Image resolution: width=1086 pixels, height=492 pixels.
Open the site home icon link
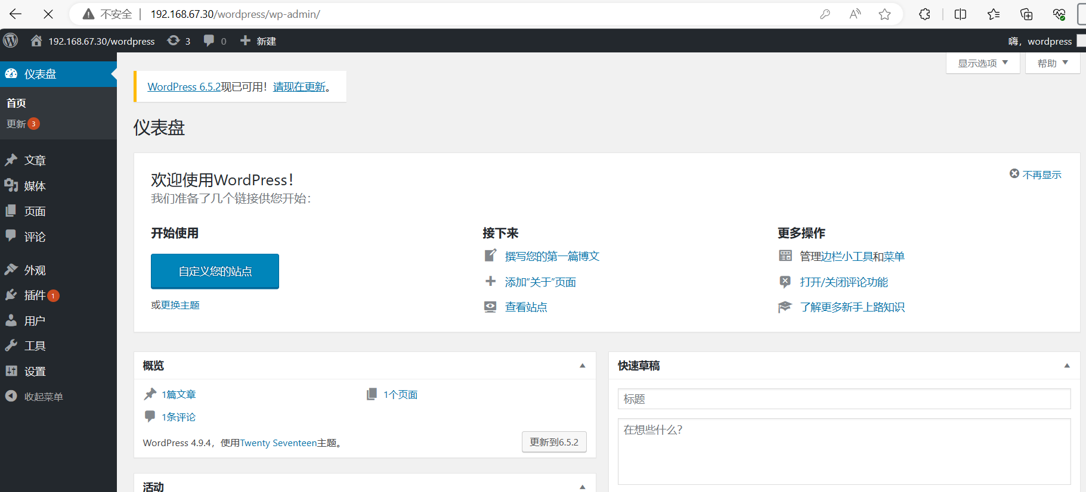[36, 41]
